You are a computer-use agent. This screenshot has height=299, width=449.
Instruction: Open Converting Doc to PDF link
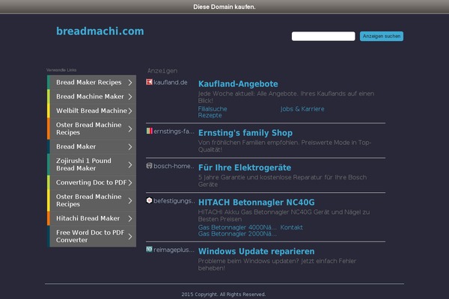click(91, 182)
